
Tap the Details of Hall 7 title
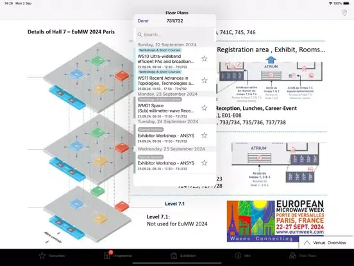[x=71, y=32]
